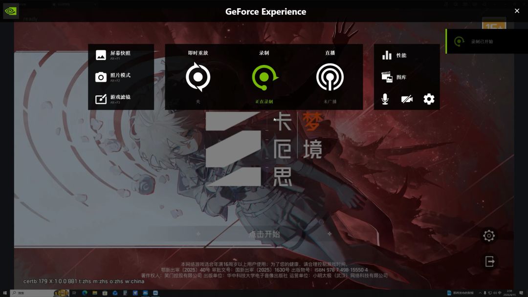
Task: Click the 正在录制 status text
Action: coord(264,102)
